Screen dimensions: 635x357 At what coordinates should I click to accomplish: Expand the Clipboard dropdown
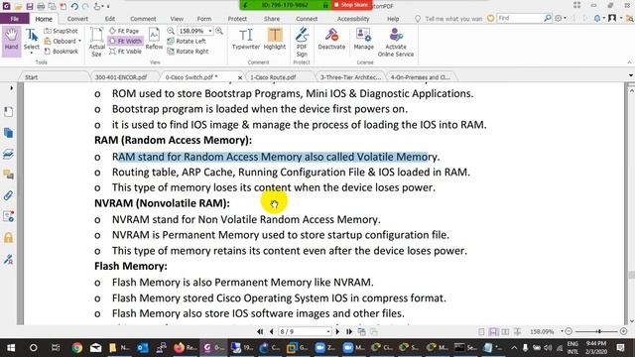(x=79, y=41)
